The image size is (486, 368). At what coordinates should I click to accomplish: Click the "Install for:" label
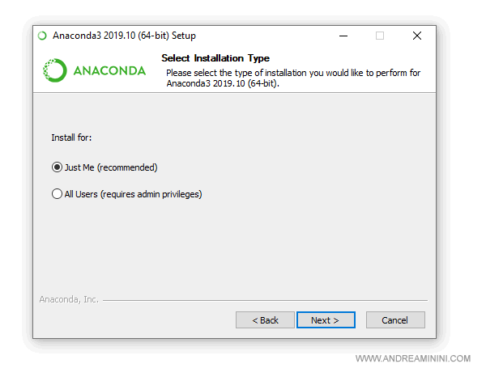71,138
